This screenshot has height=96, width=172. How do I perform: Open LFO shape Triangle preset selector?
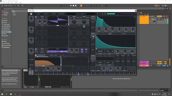[124, 34]
